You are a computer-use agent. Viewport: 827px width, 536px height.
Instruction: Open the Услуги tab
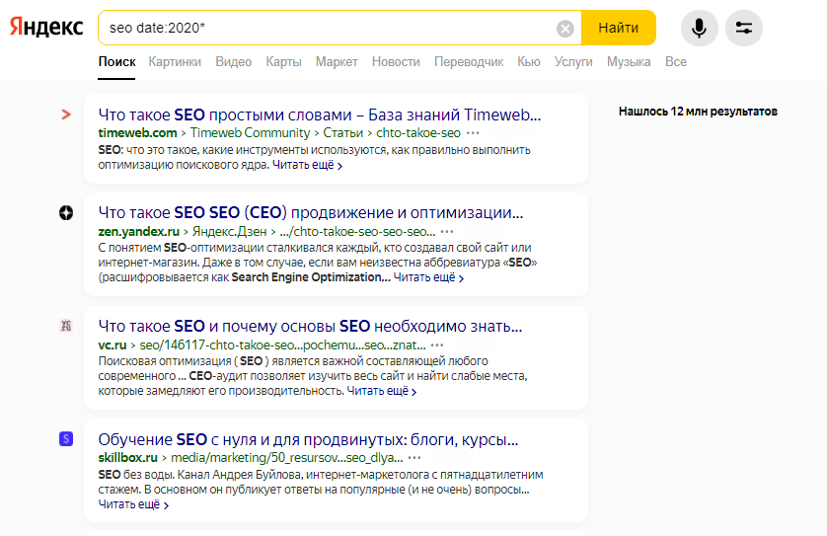tap(573, 62)
